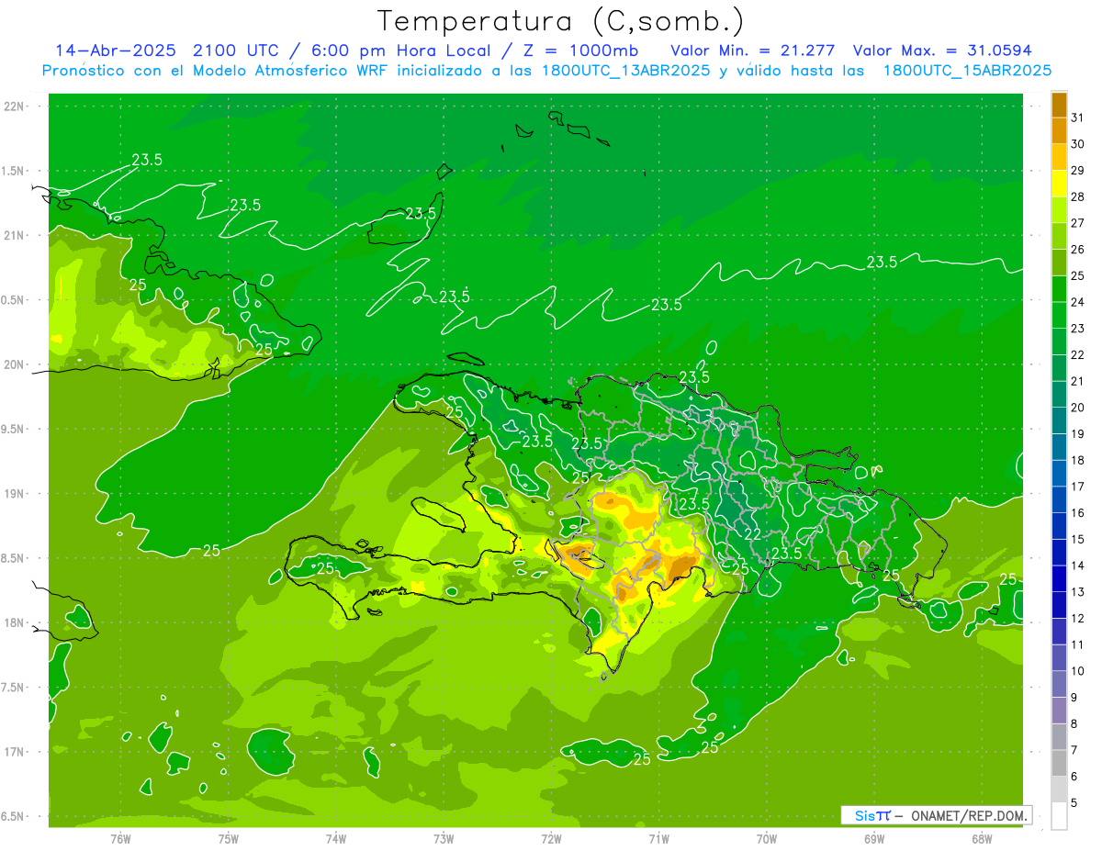Click the "74W" longitude axis label
Image resolution: width=1102 pixels, height=851 pixels.
point(336,839)
